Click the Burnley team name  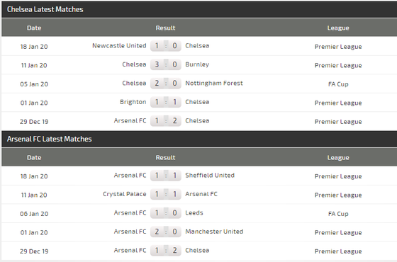(197, 64)
